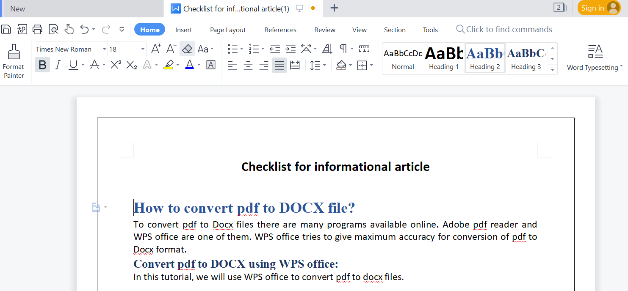Click the Undo arrow
This screenshot has width=628, height=291.
[84, 29]
